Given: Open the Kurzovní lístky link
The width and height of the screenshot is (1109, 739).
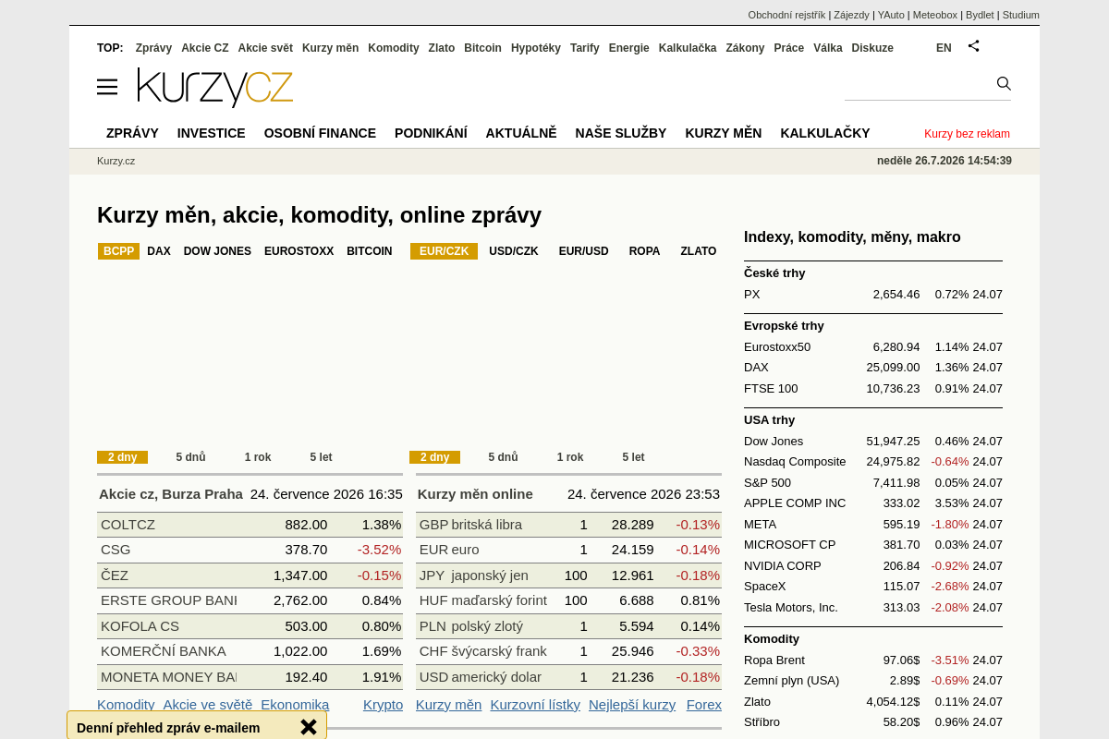Looking at the screenshot, I should point(535,705).
